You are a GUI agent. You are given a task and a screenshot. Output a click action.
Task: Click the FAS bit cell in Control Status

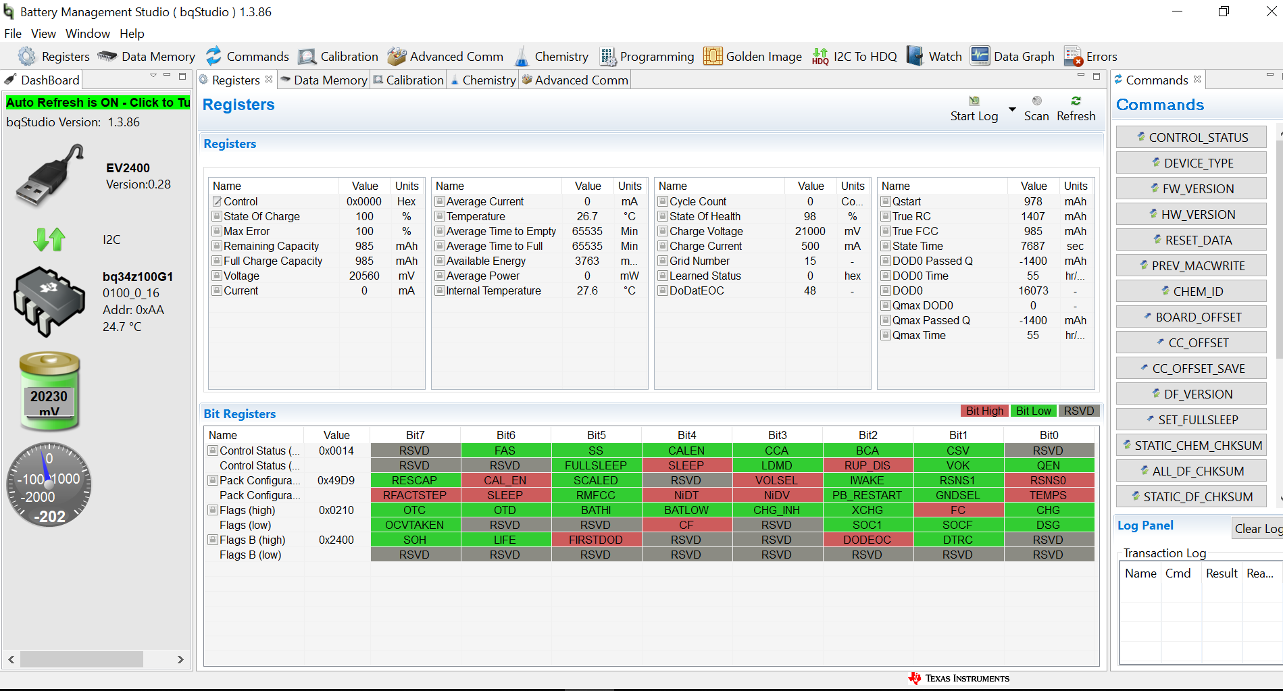[x=505, y=451]
